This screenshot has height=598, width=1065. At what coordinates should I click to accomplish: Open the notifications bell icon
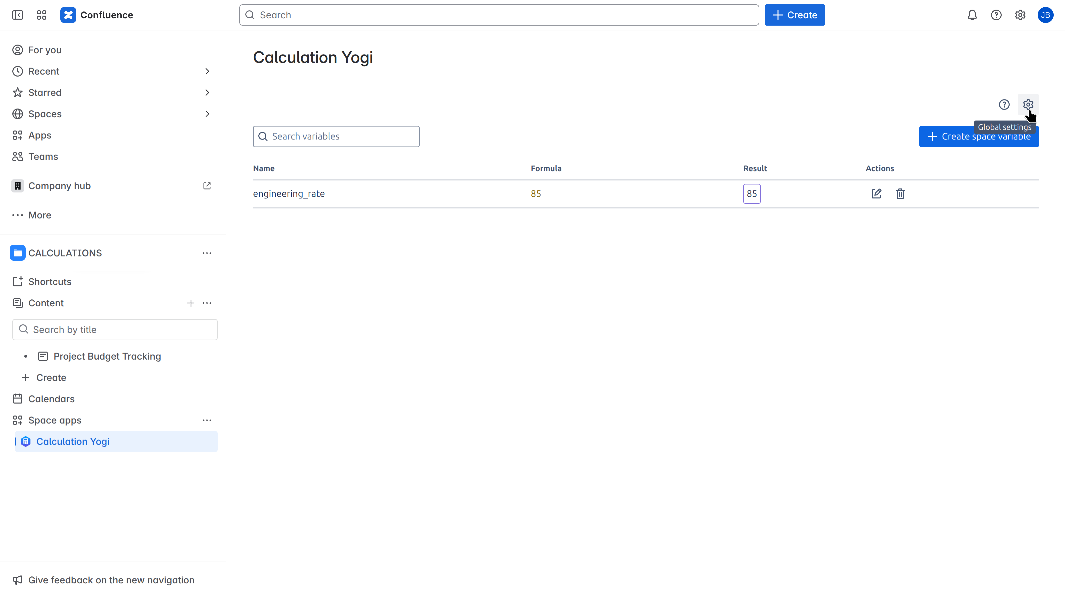[x=972, y=15]
